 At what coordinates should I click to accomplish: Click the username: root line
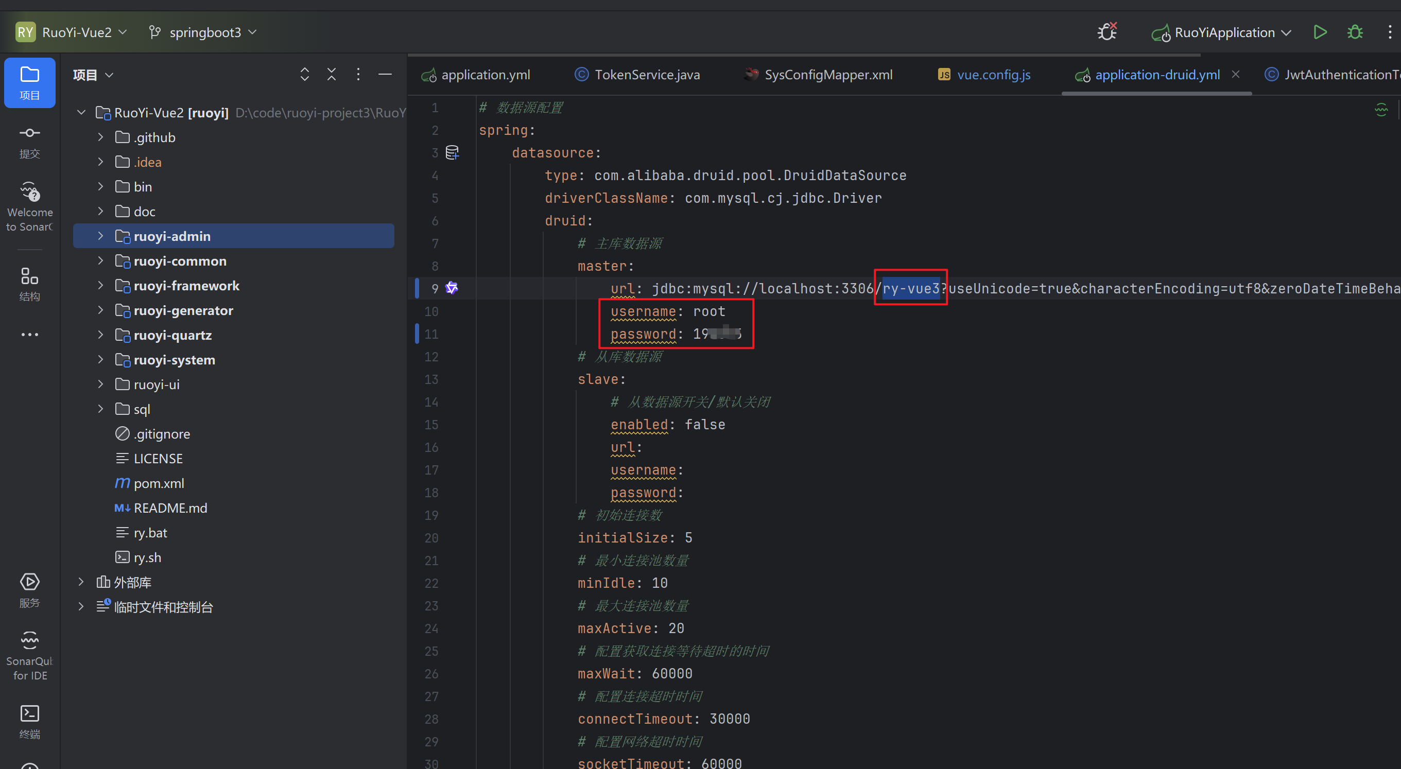tap(668, 311)
